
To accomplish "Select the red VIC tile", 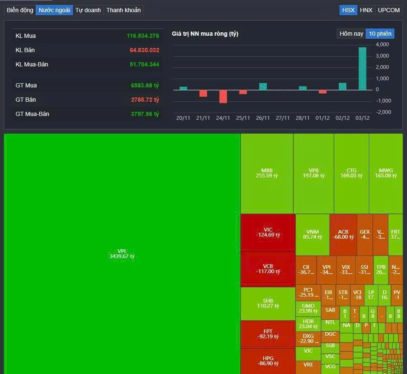I will coord(268,232).
